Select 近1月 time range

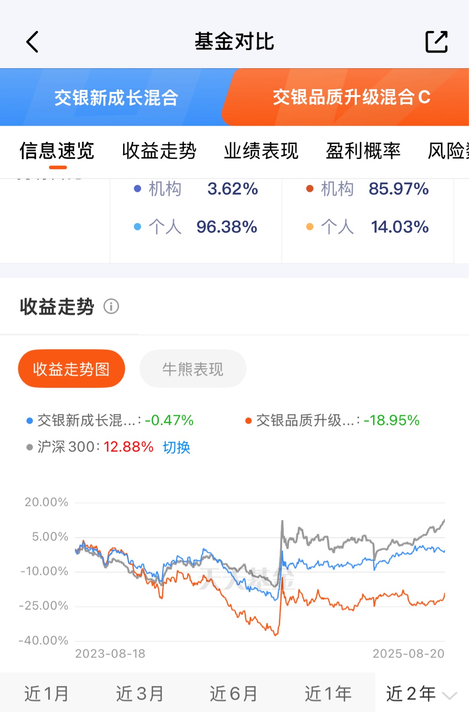(46, 694)
